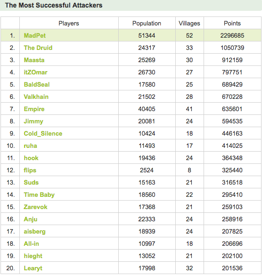Click the Points column header
The width and height of the screenshot is (262, 275).
coord(232,24)
